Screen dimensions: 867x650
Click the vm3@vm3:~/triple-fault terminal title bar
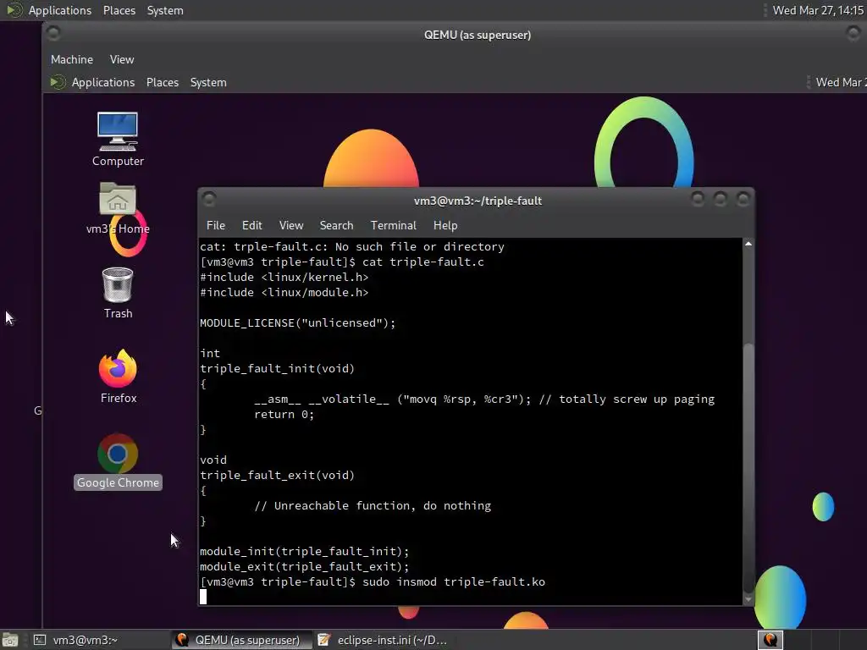(x=478, y=201)
